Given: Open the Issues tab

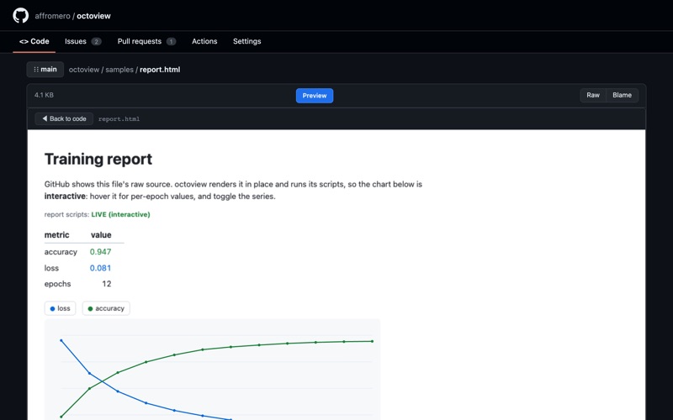Looking at the screenshot, I should pyautogui.click(x=82, y=41).
